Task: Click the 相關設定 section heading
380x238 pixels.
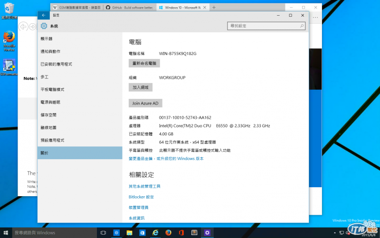Action: tap(141, 175)
